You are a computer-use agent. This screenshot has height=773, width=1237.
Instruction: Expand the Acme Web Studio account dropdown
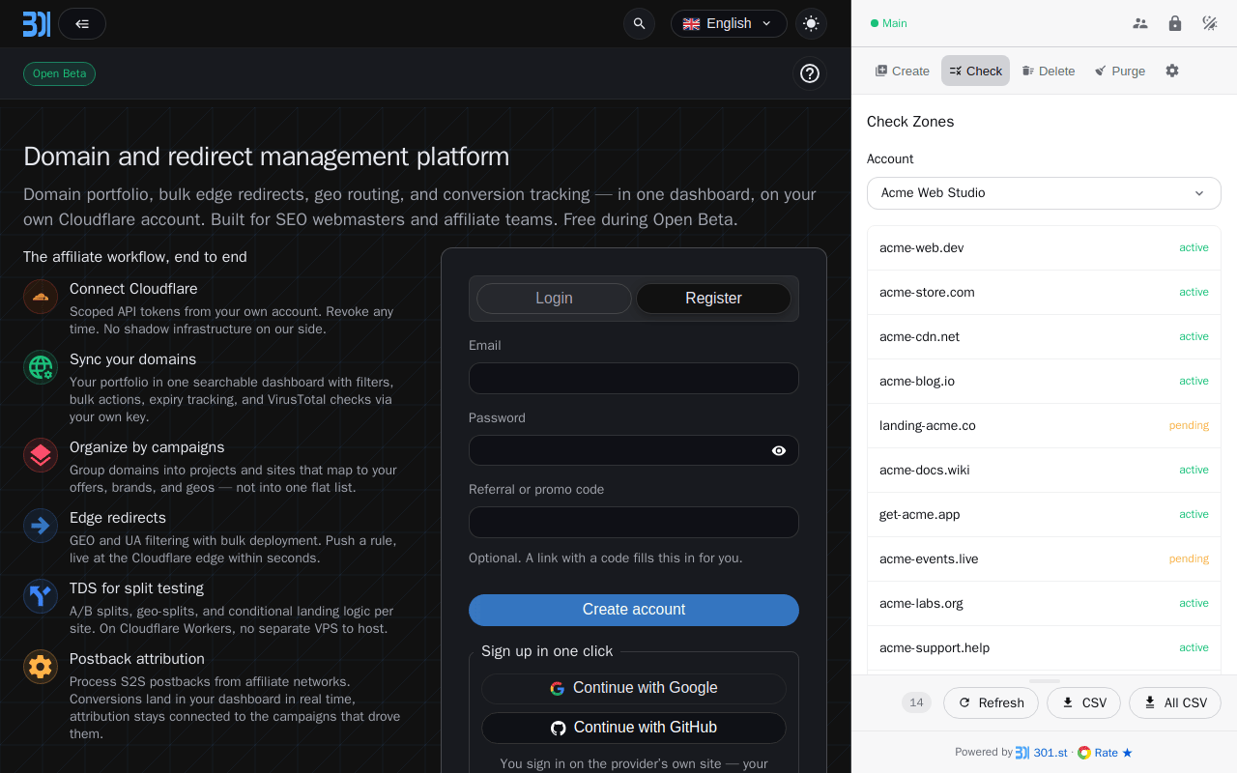point(1044,193)
